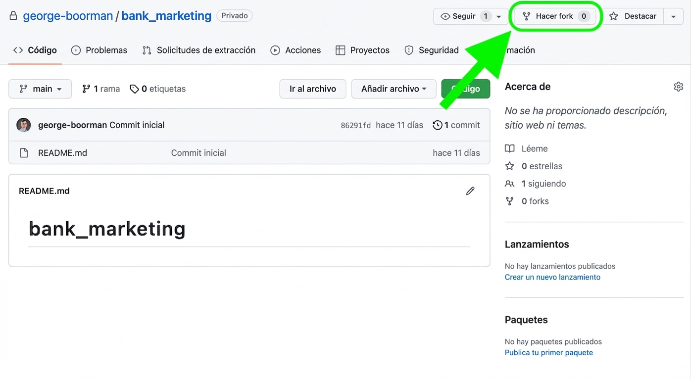Open the Proyectos tab
691x380 pixels.
tap(362, 50)
